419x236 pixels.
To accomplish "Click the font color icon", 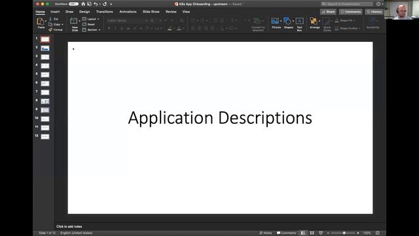I will (x=179, y=28).
